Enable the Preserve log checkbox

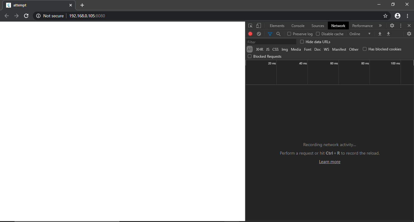289,34
